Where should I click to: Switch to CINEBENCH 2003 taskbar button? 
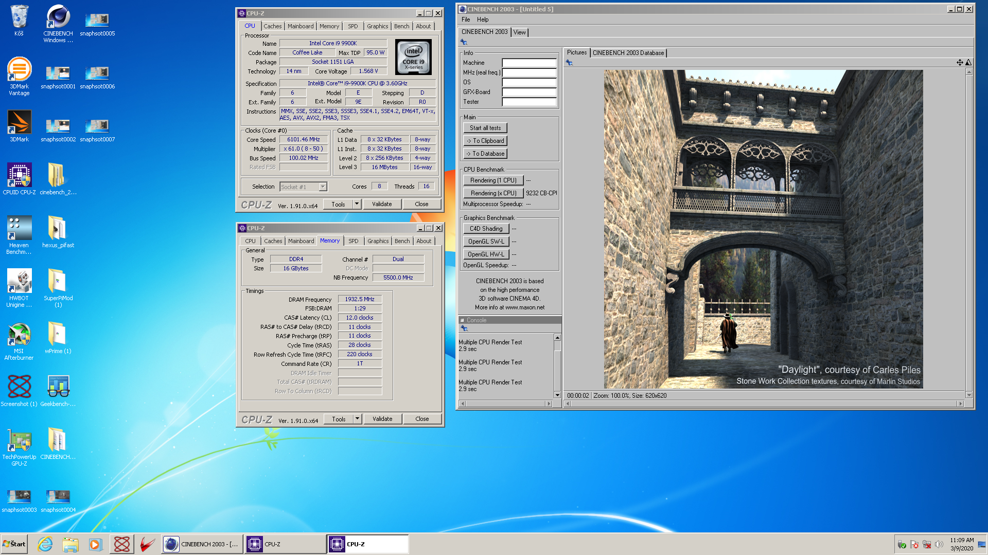coord(201,544)
